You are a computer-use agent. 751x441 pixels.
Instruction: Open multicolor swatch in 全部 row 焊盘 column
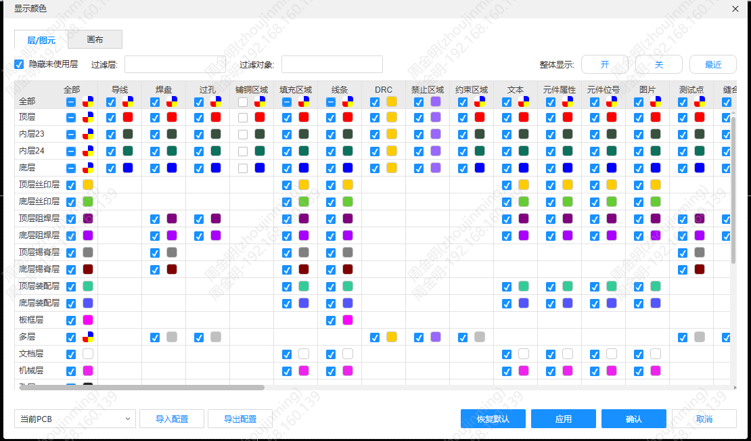pyautogui.click(x=171, y=101)
